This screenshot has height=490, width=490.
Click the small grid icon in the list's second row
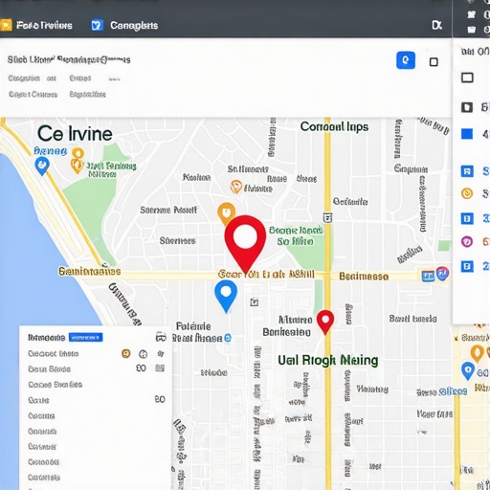(x=160, y=368)
